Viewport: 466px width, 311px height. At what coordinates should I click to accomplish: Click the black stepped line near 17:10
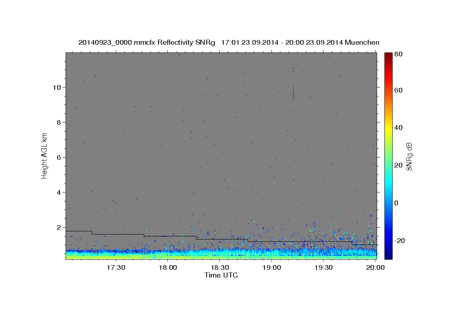[79, 231]
